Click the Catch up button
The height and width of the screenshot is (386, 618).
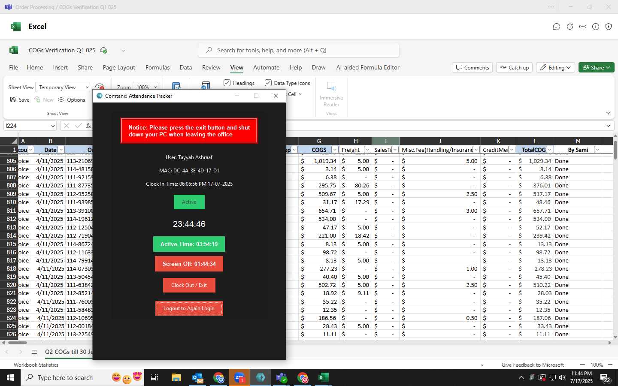[514, 67]
